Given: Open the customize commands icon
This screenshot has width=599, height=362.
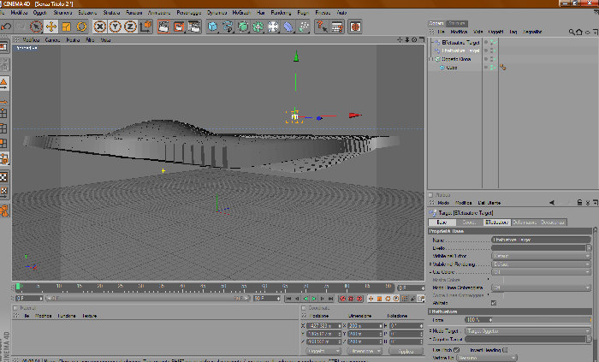Looking at the screenshot, I should [337, 27].
